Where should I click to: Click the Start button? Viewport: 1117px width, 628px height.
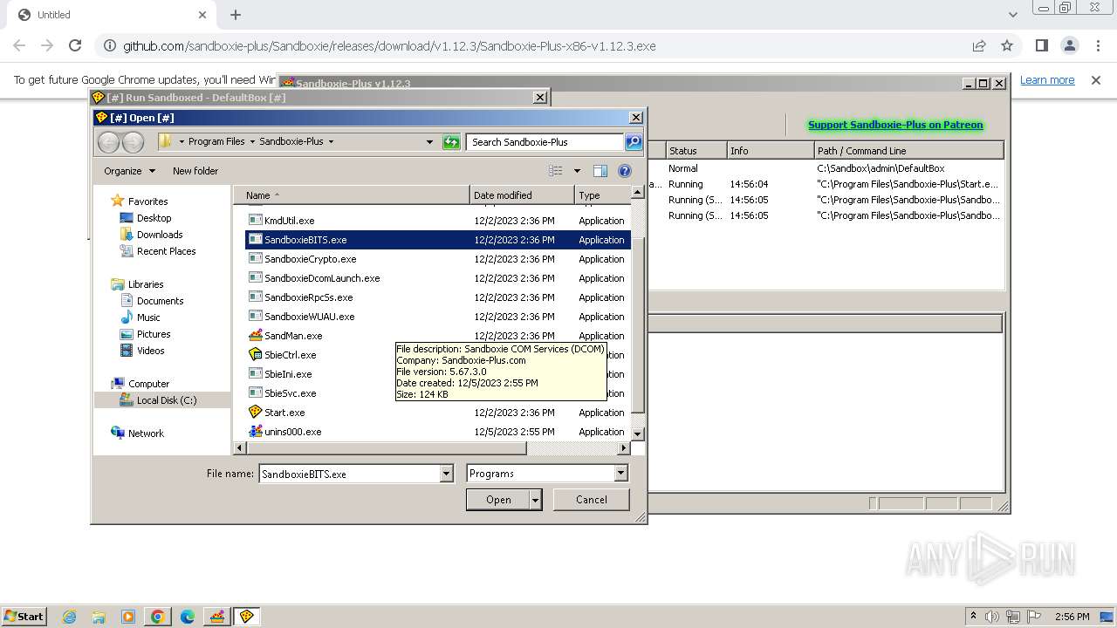[24, 616]
